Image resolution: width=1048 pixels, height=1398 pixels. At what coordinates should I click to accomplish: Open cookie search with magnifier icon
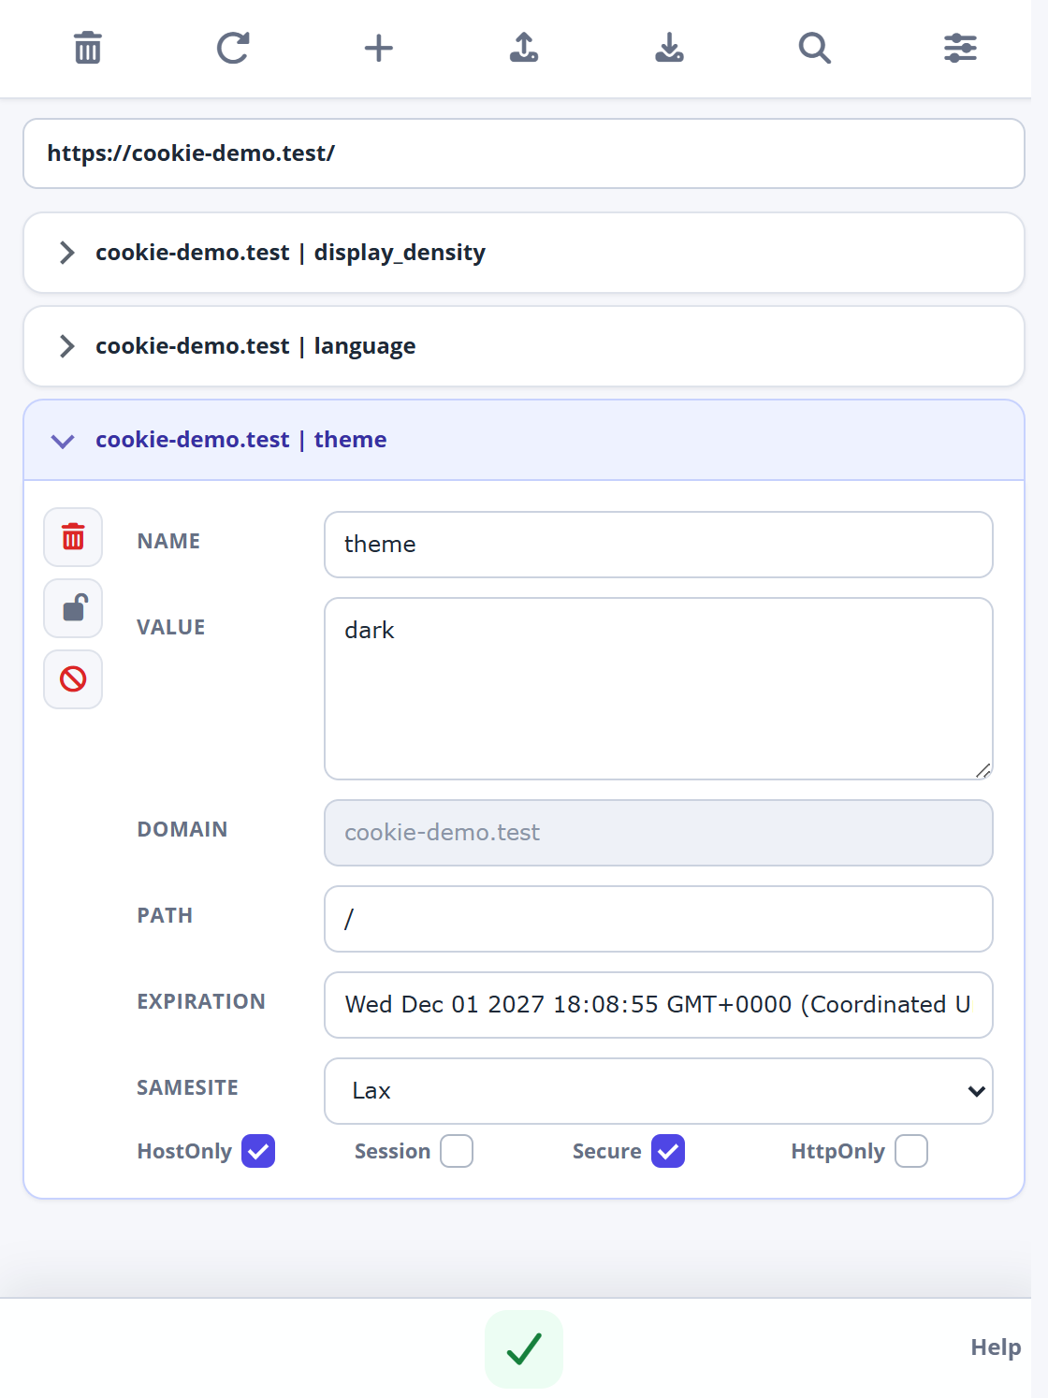[815, 48]
